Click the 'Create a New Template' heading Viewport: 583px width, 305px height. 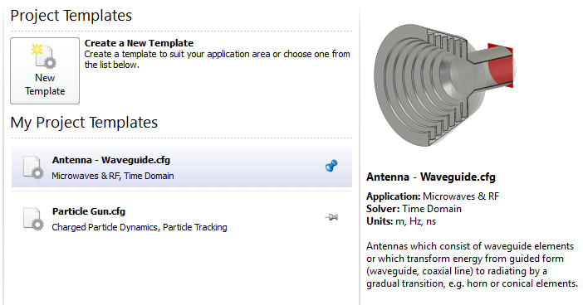click(x=139, y=43)
